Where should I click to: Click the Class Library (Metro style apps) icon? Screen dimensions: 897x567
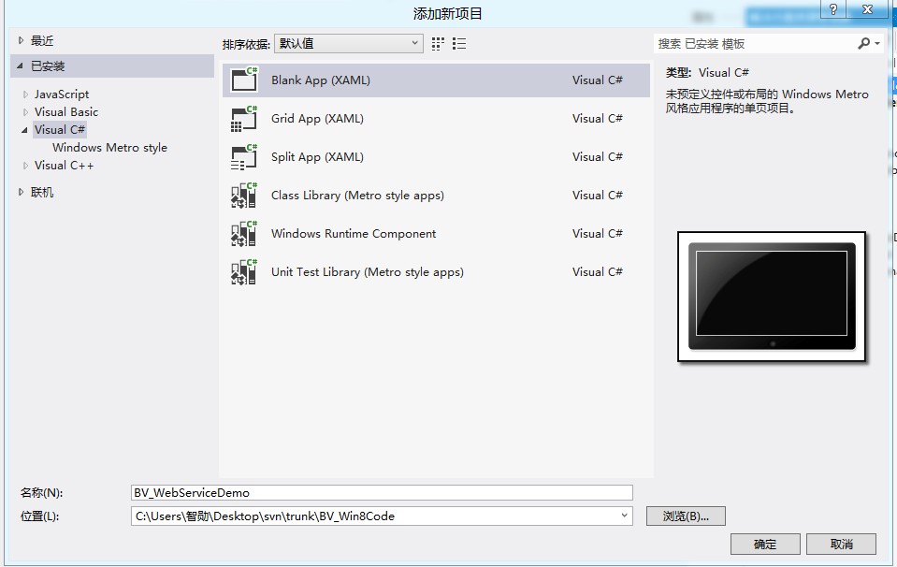click(243, 195)
